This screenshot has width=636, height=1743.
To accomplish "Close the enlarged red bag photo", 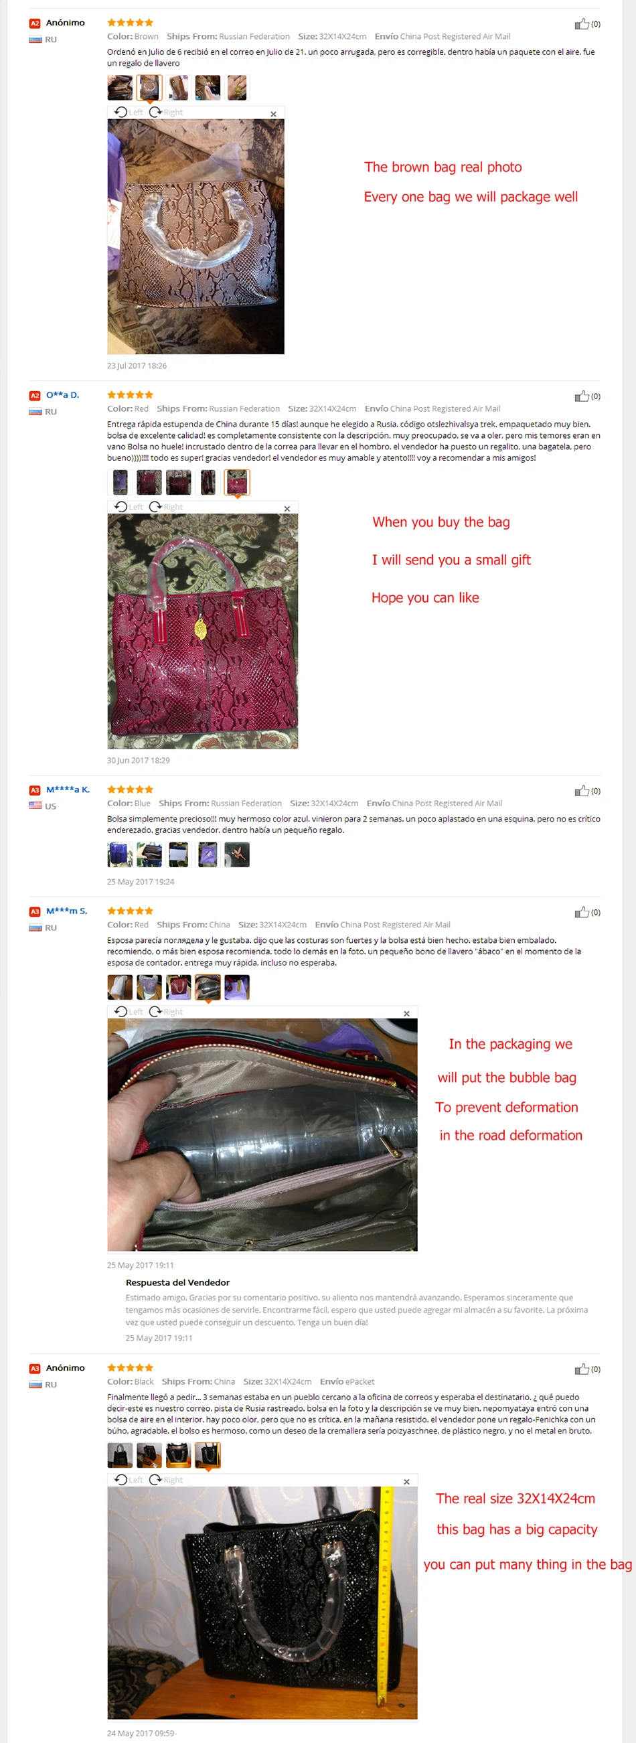I will click(x=287, y=508).
